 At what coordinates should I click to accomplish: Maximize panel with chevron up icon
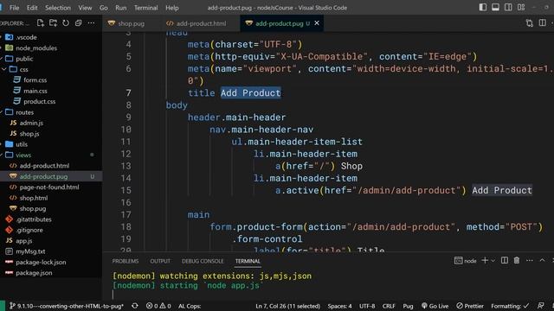point(542,260)
